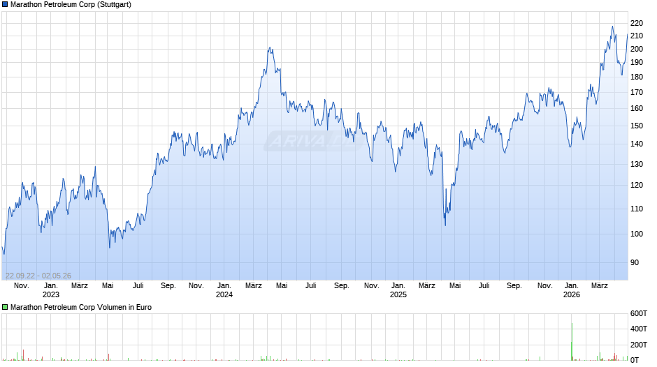Click the date range 22.09.22 - 02.05.26
657x367 pixels.
click(38, 276)
